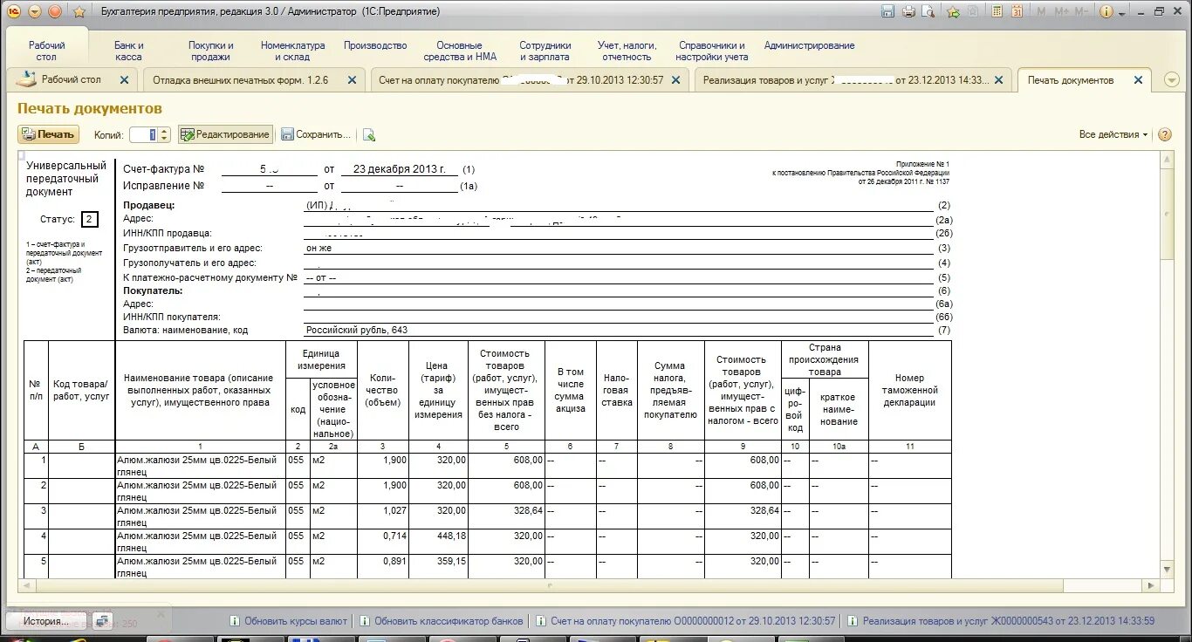This screenshot has height=642, width=1192.
Task: Close the Реализация товаров и услуг tab
Action: coord(999,79)
